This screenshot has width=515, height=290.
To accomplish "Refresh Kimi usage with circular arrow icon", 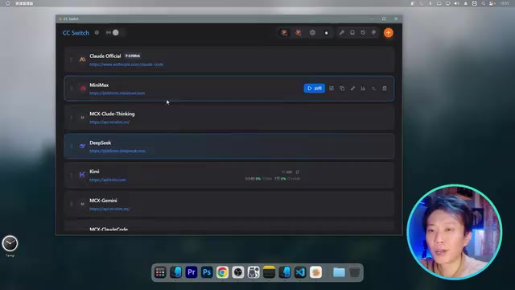I will pyautogui.click(x=297, y=172).
